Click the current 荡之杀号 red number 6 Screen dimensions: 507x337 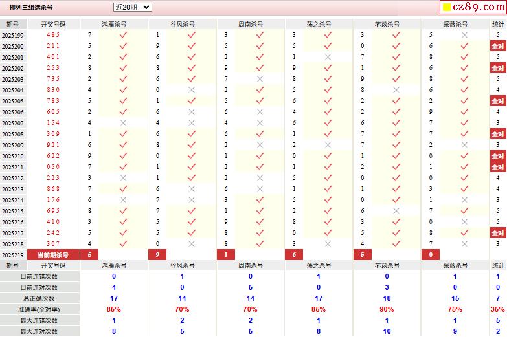point(294,255)
